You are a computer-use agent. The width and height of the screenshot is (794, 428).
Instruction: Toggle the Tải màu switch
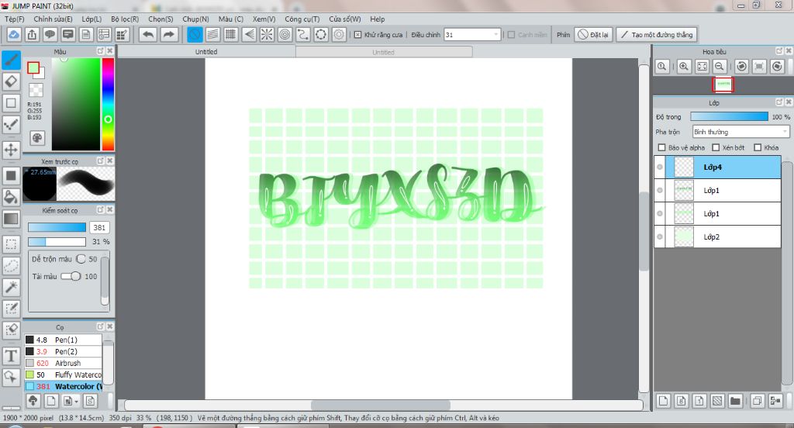(71, 276)
